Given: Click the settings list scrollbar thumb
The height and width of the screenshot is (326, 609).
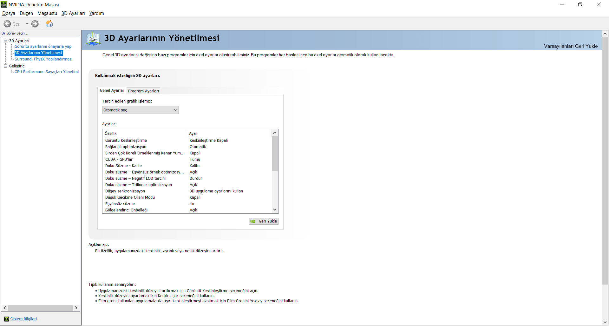Looking at the screenshot, I should [x=275, y=154].
